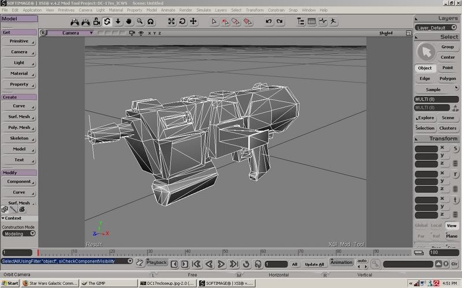Screen dimensions: 462x288
Task: Click the translate 't' icon in Transform
Action: click(x=456, y=200)
